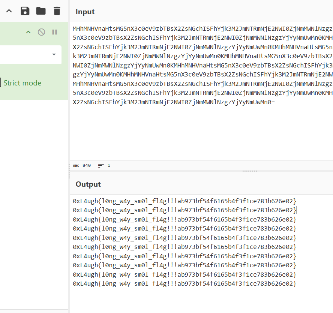Clear the recipe with the trash icon
Image resolution: width=333 pixels, height=313 pixels.
pos(57,11)
